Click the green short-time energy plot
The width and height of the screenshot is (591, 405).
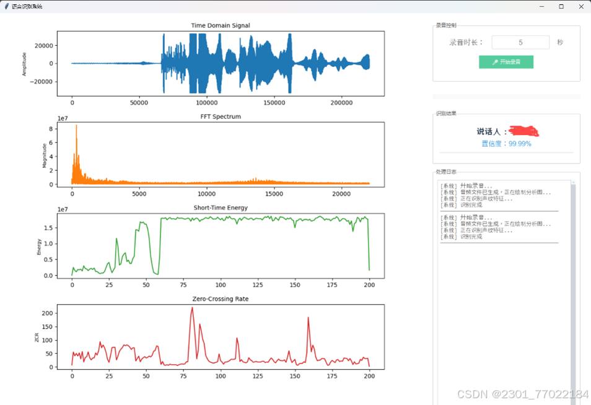(x=221, y=246)
